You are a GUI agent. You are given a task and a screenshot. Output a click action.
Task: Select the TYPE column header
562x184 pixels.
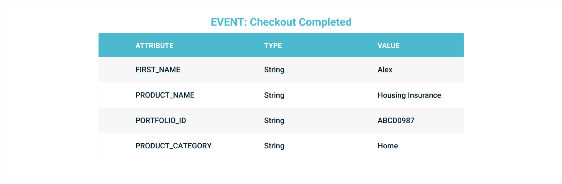point(273,46)
